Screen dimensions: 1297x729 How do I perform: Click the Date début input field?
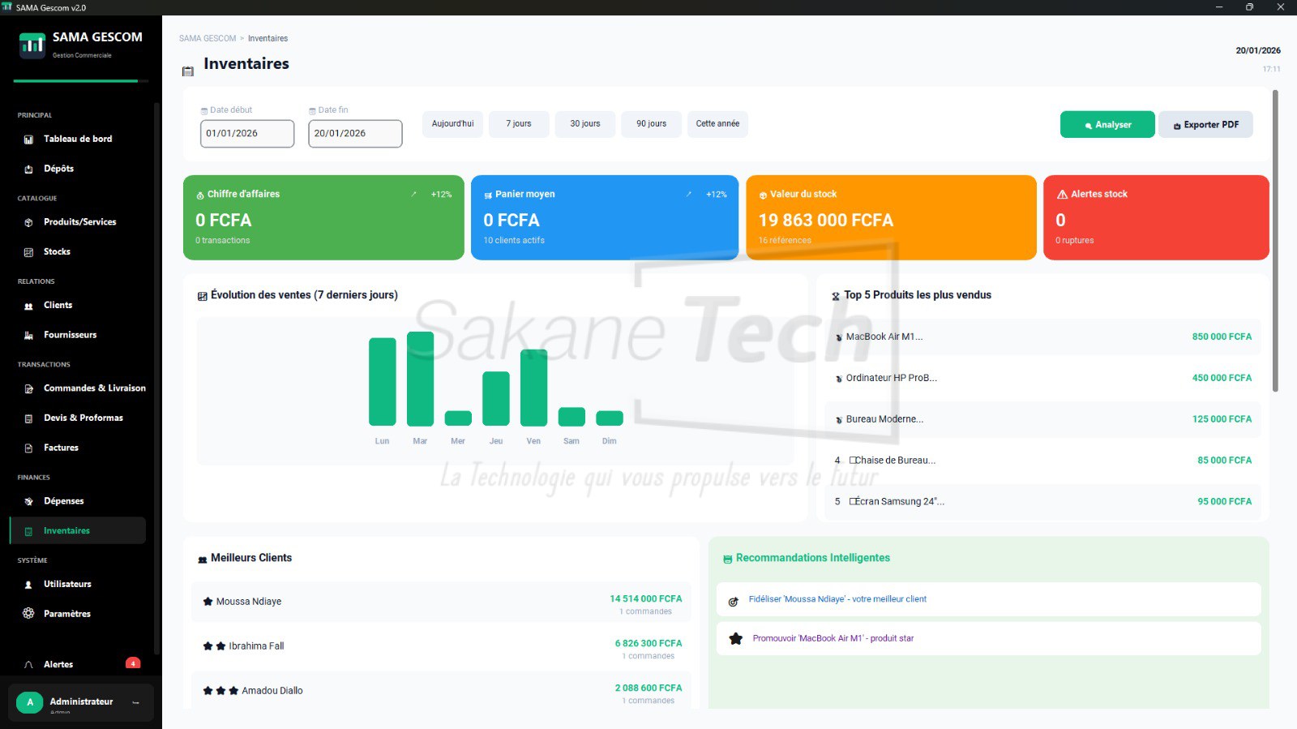point(247,134)
